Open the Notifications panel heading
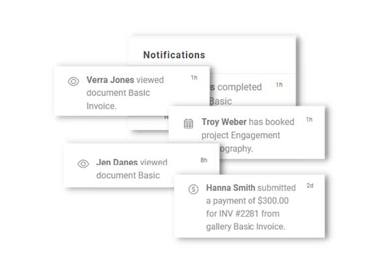Image resolution: width=391 pixels, height=280 pixels. pyautogui.click(x=174, y=55)
